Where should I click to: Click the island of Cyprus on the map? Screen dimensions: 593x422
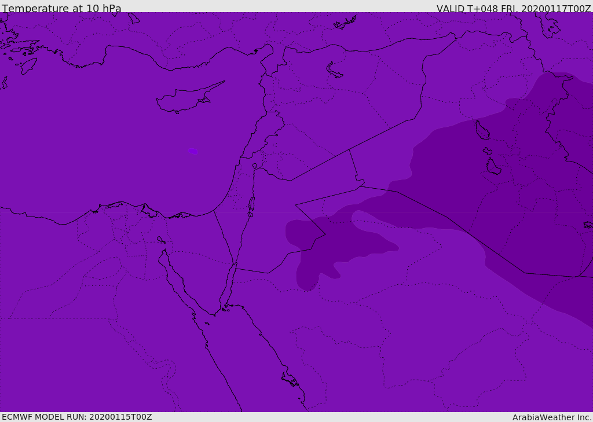click(x=189, y=98)
